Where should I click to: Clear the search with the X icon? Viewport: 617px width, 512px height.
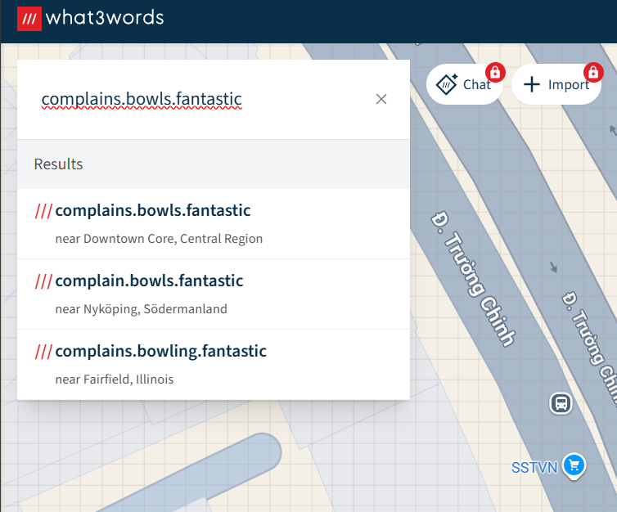point(381,99)
